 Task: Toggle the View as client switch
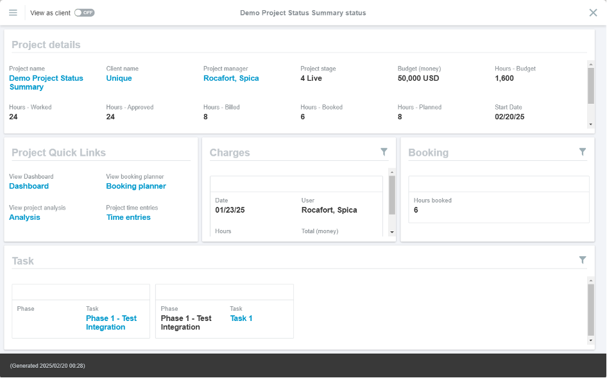pos(84,13)
